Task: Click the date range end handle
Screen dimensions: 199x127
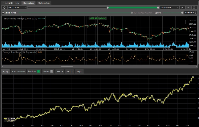Action: coord(158,8)
